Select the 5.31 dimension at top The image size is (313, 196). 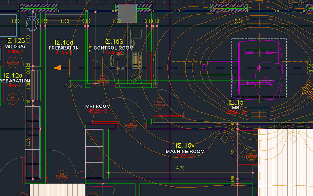coord(239,21)
